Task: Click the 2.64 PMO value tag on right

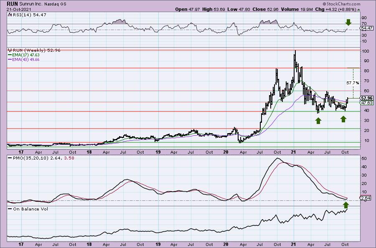Action: [x=366, y=198]
